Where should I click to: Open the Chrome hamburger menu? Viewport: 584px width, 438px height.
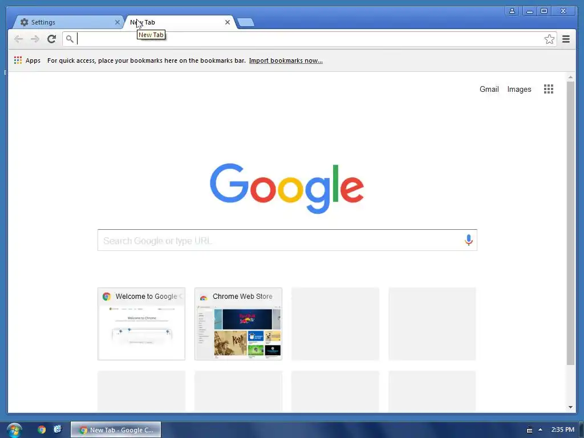566,39
